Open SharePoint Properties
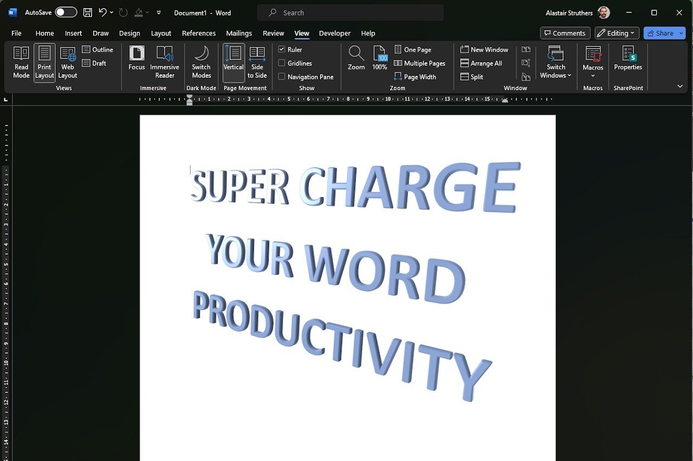The width and height of the screenshot is (693, 461). tap(628, 58)
